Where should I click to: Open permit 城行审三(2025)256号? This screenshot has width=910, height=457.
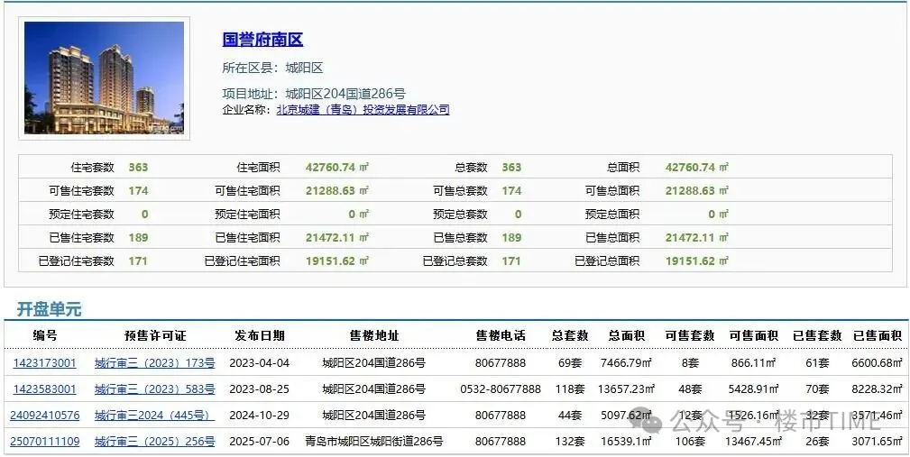(155, 442)
